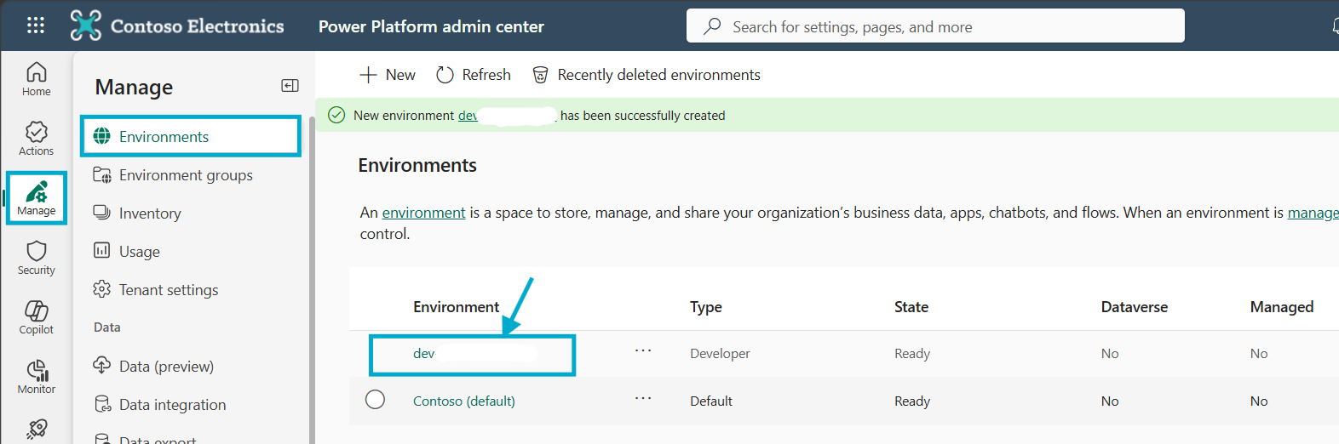Click the Data section label in Manage pane
1339x444 pixels.
click(x=107, y=327)
